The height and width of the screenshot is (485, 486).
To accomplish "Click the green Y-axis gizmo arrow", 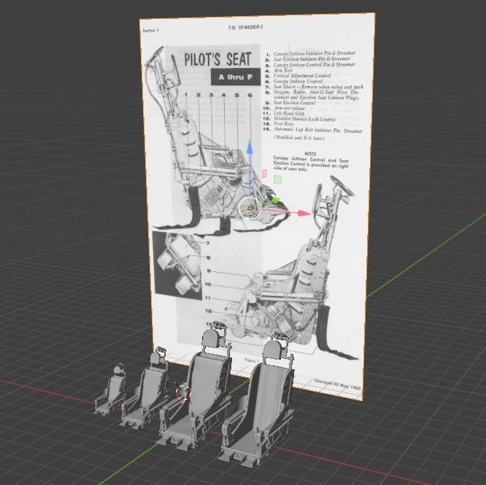I will tap(275, 201).
